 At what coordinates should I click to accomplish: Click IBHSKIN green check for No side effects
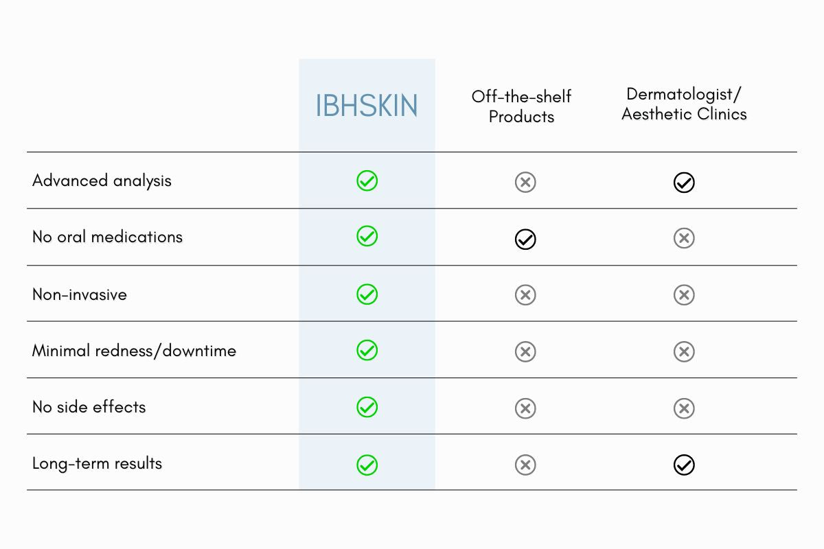pyautogui.click(x=367, y=407)
